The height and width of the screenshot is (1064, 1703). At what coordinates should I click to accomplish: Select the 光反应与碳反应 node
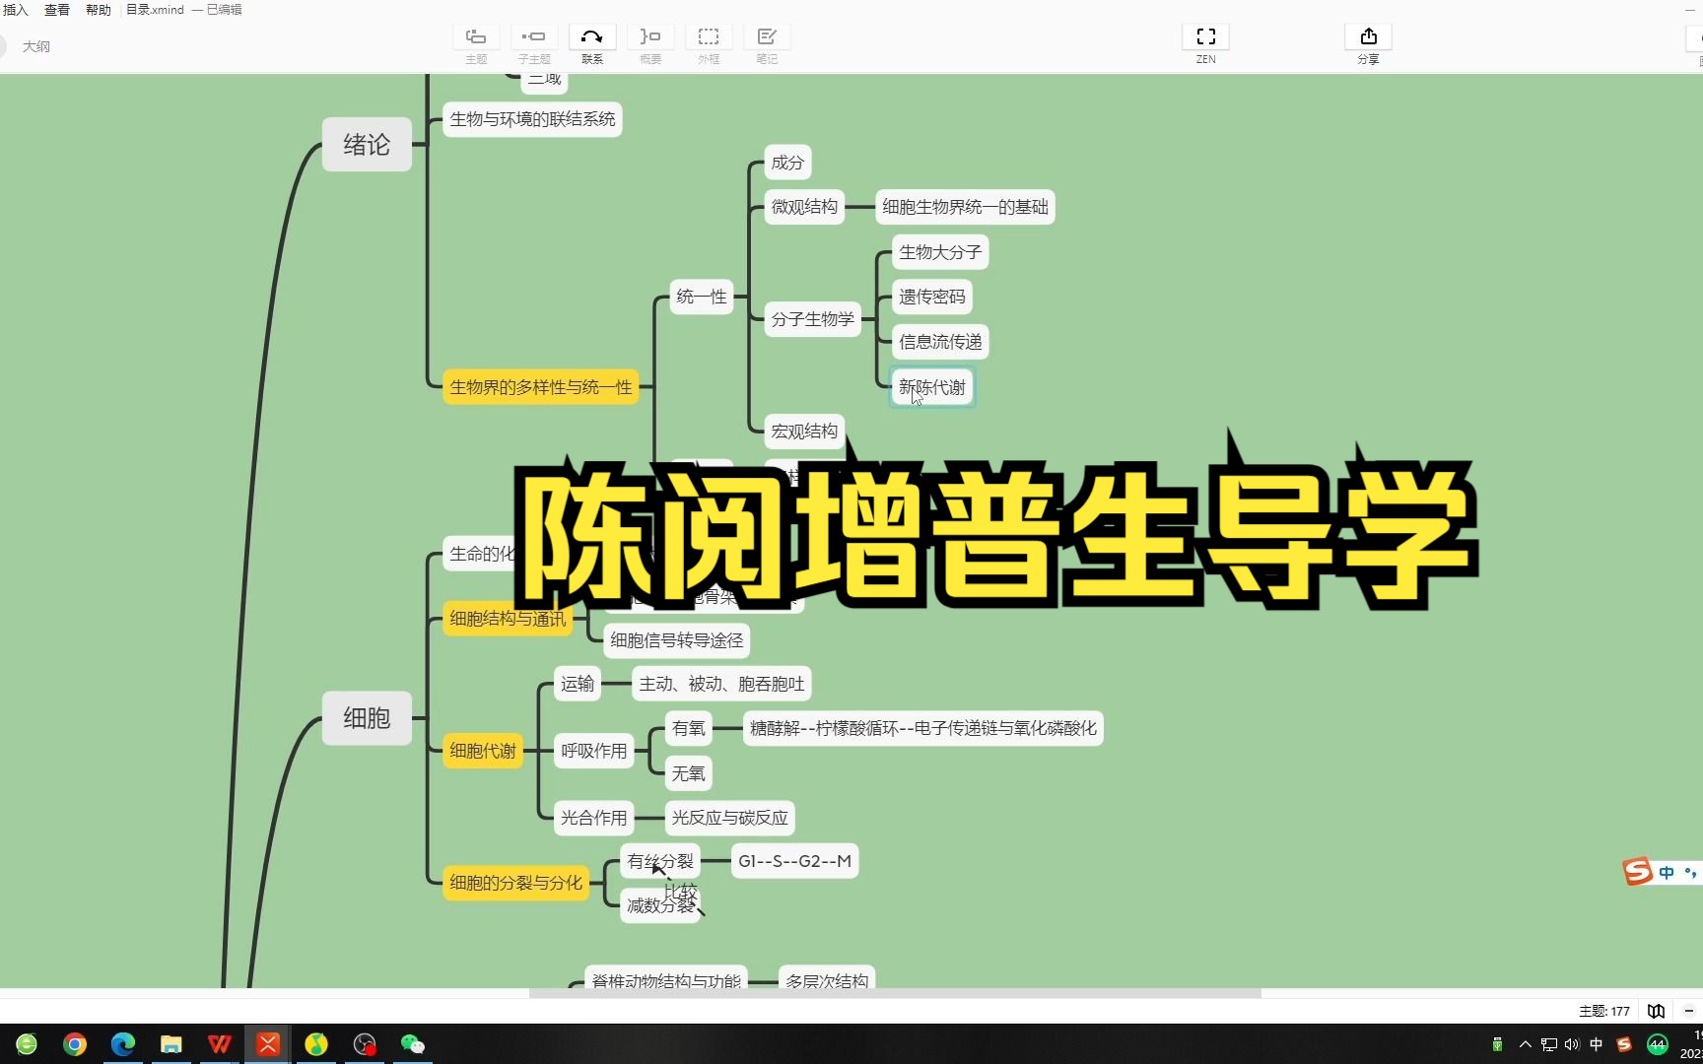pyautogui.click(x=730, y=818)
